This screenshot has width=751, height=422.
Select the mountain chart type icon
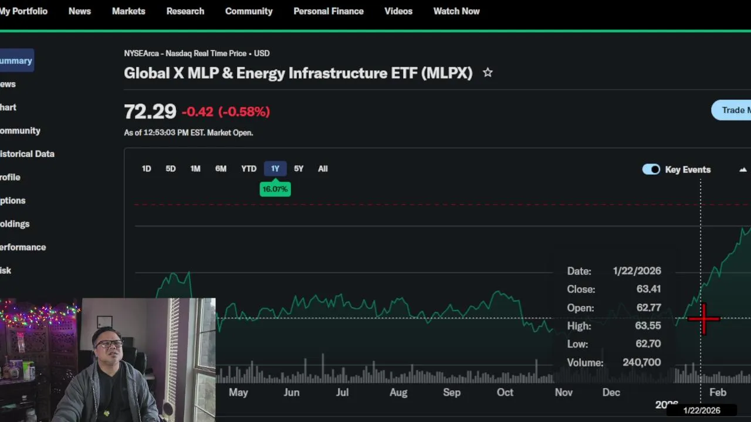pyautogui.click(x=743, y=169)
